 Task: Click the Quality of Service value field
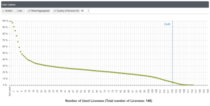[x=84, y=11]
